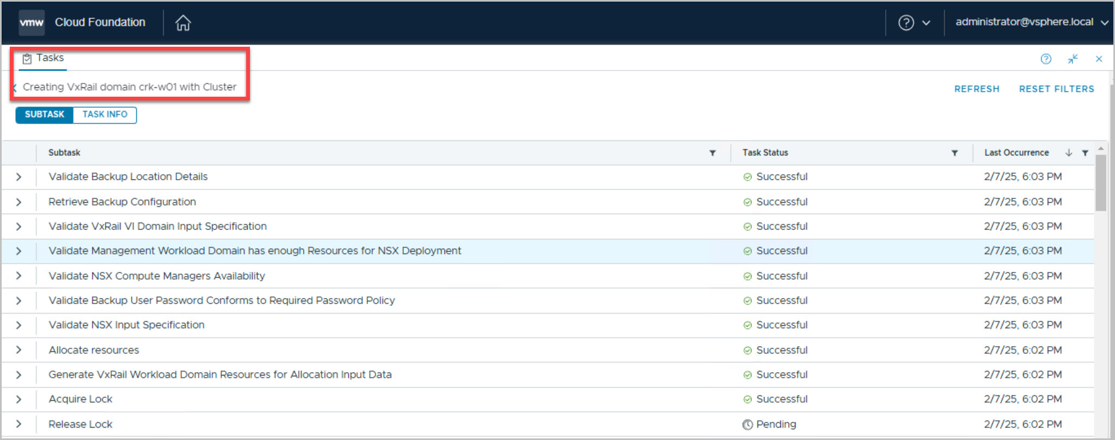This screenshot has height=440, width=1115.
Task: Expand the Allocate resources subtask
Action: (19, 350)
